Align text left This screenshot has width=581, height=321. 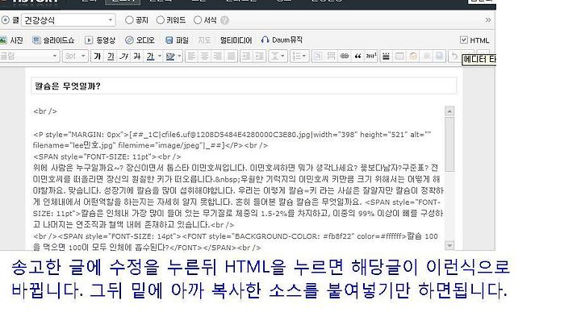(x=191, y=56)
